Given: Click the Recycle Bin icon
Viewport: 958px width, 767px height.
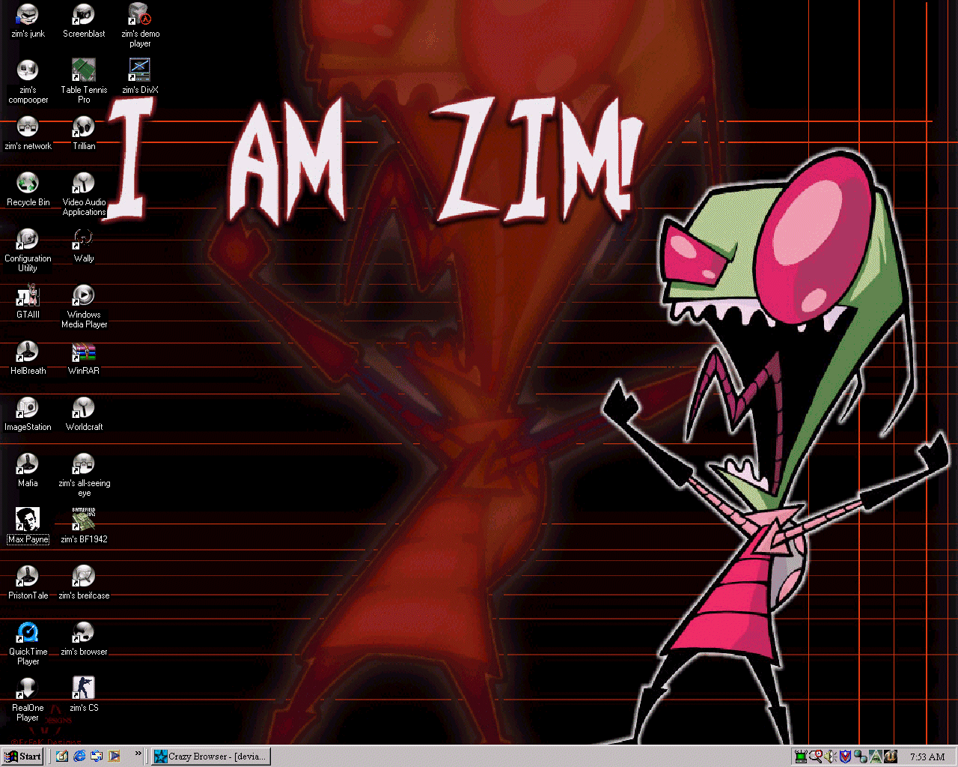Looking at the screenshot, I should 28,190.
